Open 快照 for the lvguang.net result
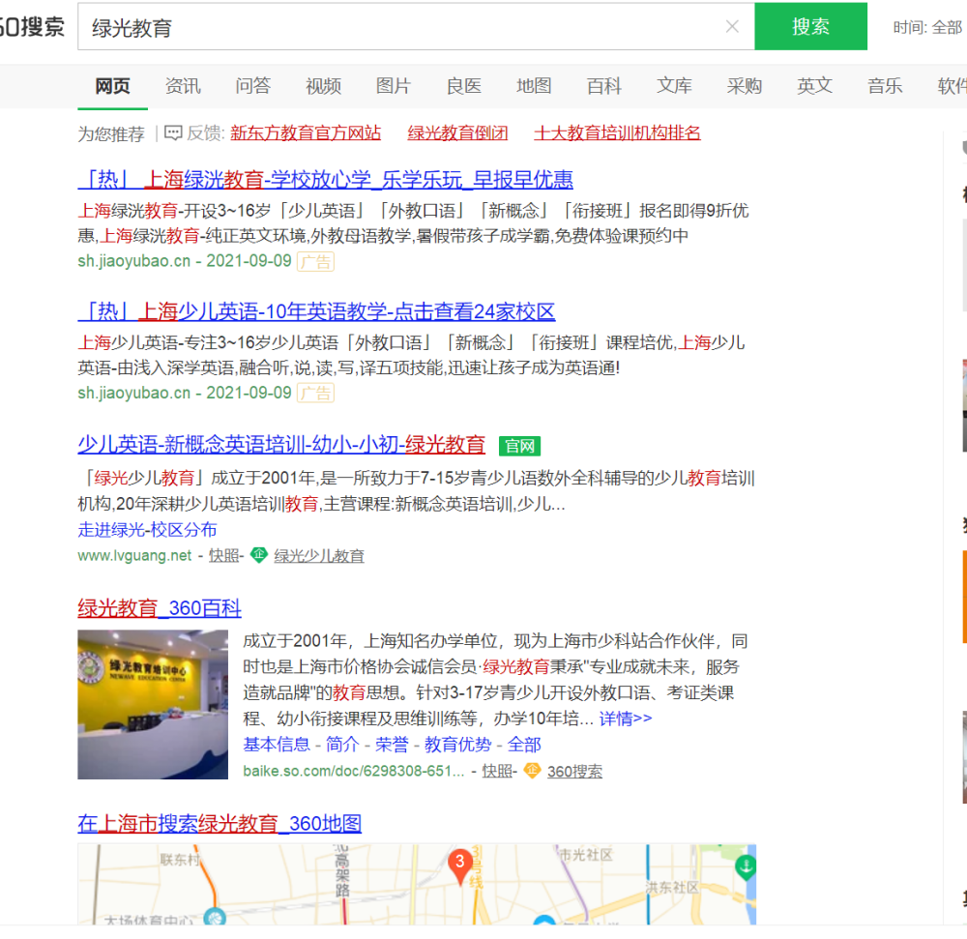The width and height of the screenshot is (967, 939). point(224,555)
